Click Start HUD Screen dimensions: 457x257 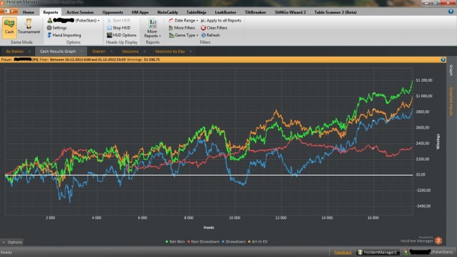pyautogui.click(x=119, y=20)
